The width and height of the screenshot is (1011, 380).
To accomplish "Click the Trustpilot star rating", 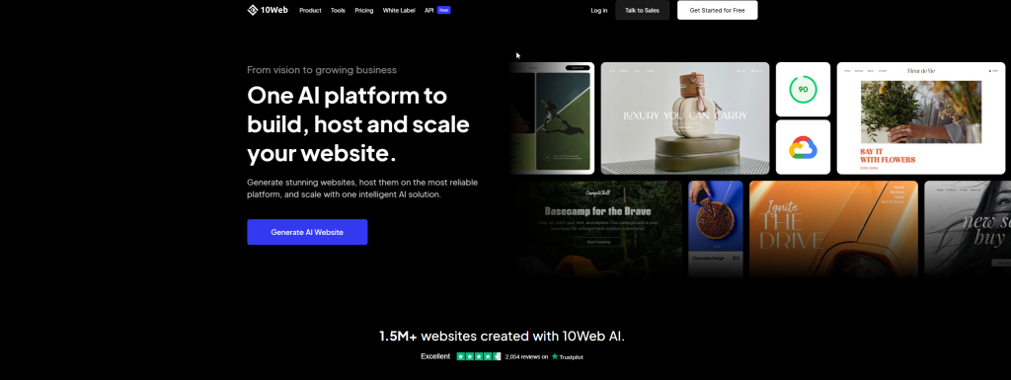I will click(479, 356).
